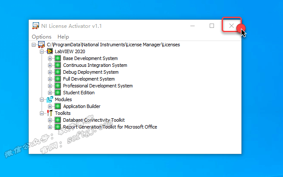
Task: Click the NI License Activator title bar icon
Action: pos(36,26)
